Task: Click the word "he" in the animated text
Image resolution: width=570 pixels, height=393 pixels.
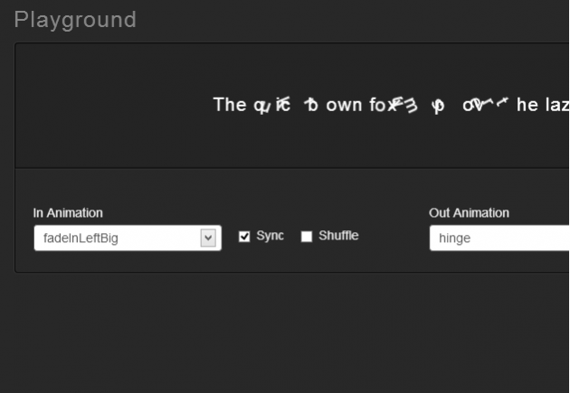Action: click(527, 106)
